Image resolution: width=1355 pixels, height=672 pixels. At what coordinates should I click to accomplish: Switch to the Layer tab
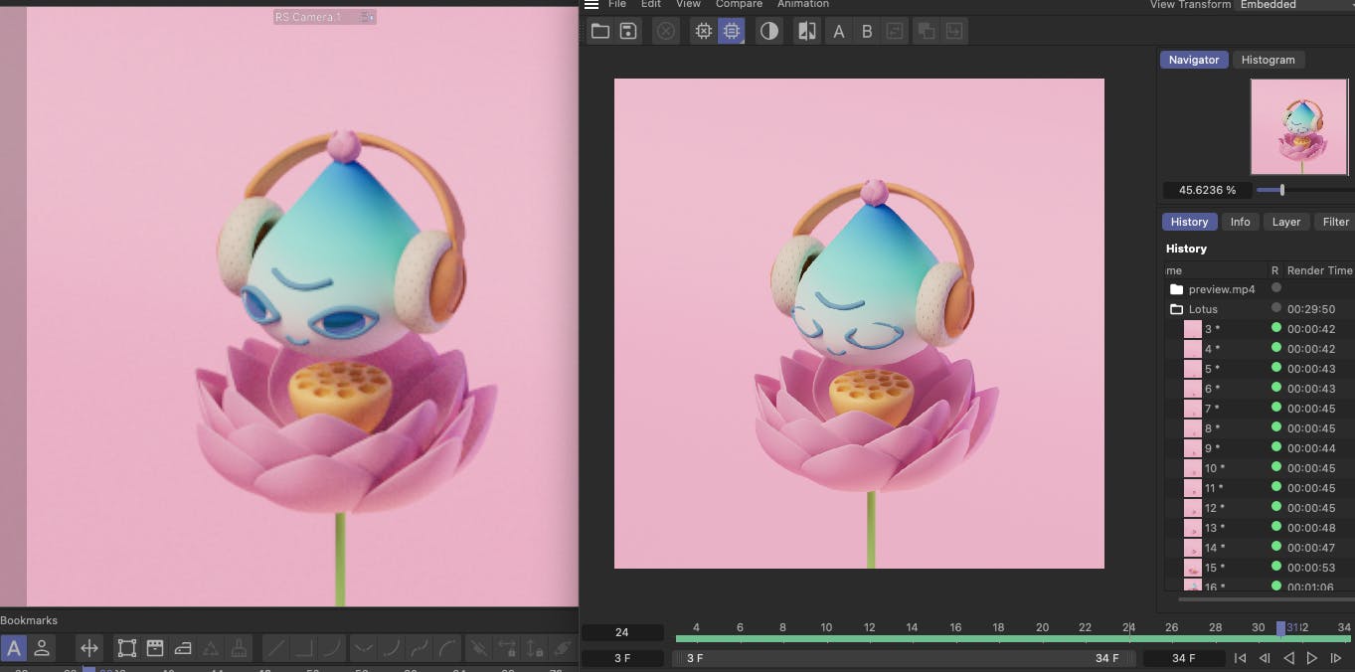click(x=1286, y=222)
